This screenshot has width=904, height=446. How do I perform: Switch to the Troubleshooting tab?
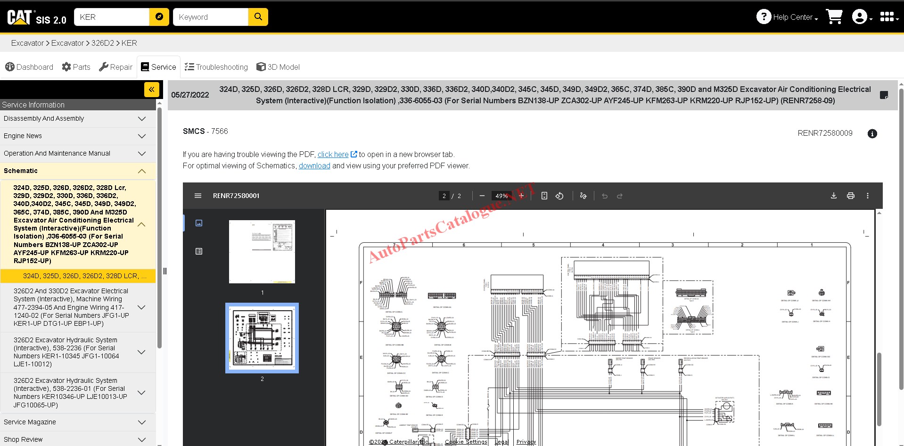[x=216, y=67]
